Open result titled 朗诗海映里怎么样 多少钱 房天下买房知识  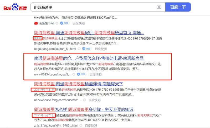(x=84, y=109)
